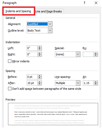Check Don't add space between paragraphs
The width and height of the screenshot is (102, 128).
click(x=10, y=89)
